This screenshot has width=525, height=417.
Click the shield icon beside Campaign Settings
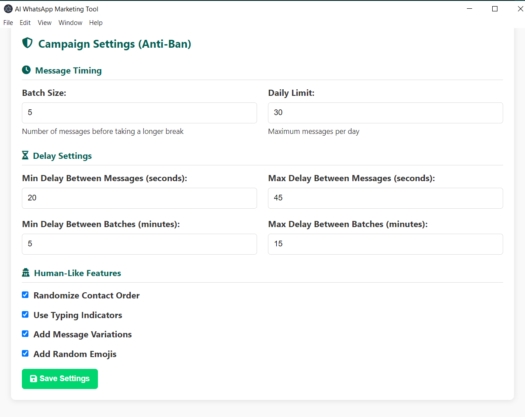click(28, 43)
